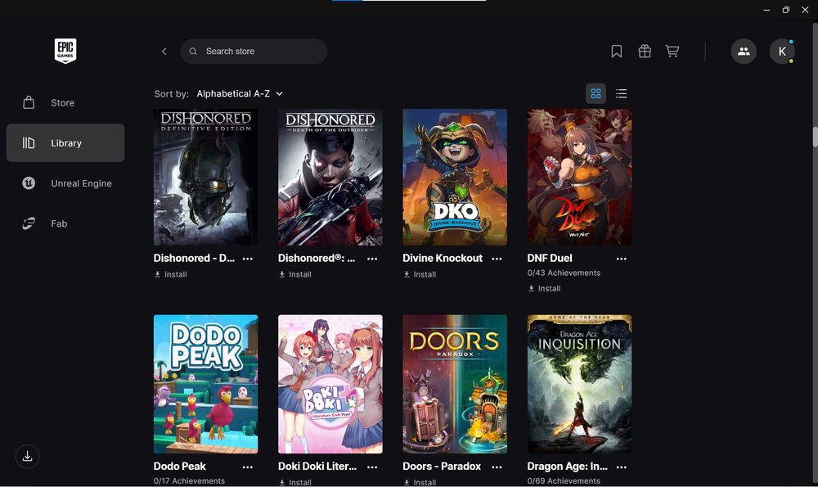Click the vertical scrollbar thumb
Image resolution: width=818 pixels, height=487 pixels.
815,137
